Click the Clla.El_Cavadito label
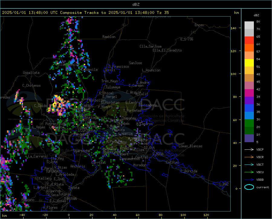This screenshot has width=272, height=219. (167, 50)
